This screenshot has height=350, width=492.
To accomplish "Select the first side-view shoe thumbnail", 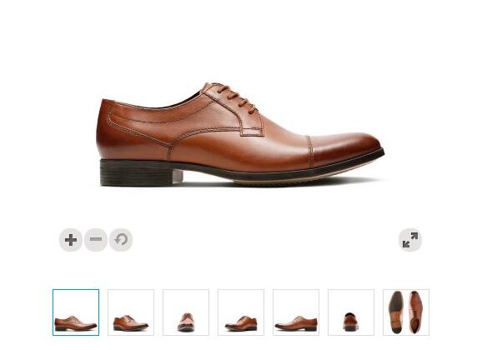I will pos(76,312).
